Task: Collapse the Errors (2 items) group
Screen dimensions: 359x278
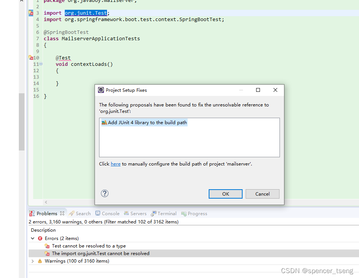Action: coord(33,239)
